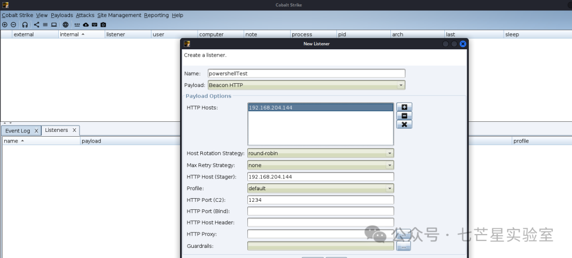This screenshot has height=258, width=572.
Task: Add an HTTP host with plus button
Action: click(x=404, y=107)
